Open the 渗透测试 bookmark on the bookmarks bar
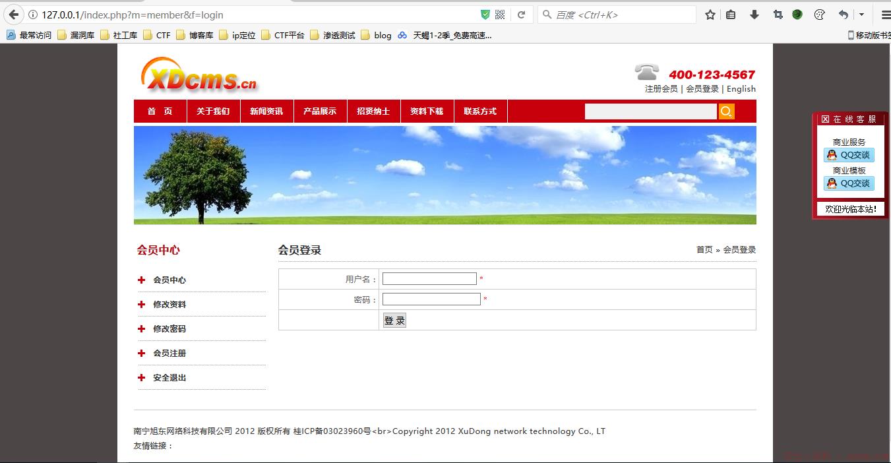 tap(339, 35)
